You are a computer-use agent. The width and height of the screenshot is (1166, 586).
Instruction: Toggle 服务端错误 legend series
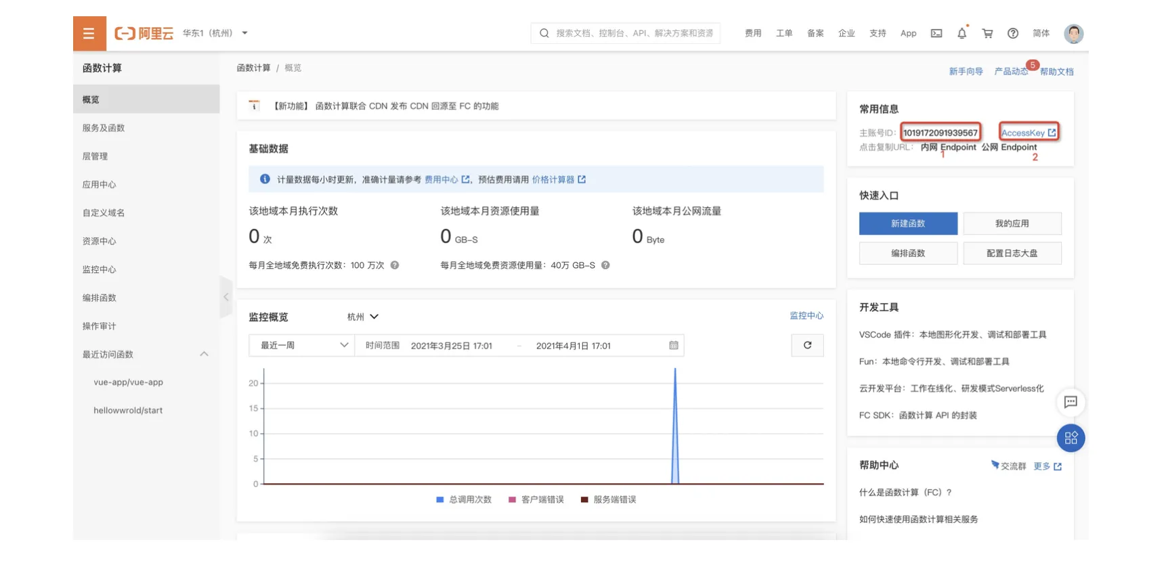[608, 499]
